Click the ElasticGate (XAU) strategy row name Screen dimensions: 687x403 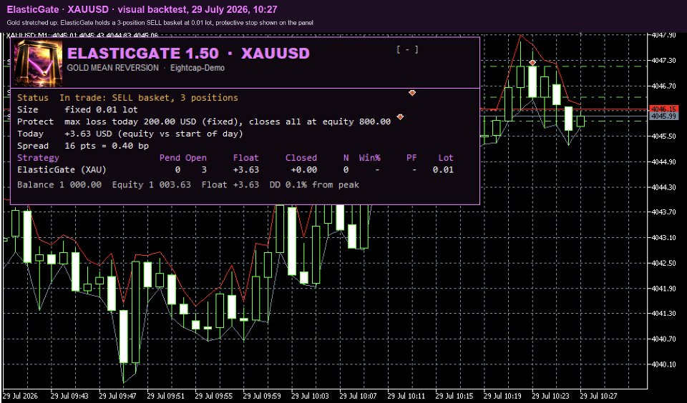coord(62,170)
